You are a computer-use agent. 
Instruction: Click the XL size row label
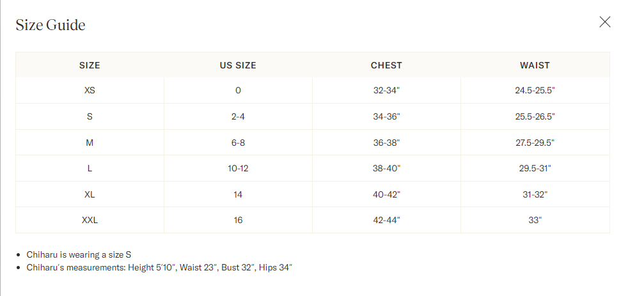90,194
